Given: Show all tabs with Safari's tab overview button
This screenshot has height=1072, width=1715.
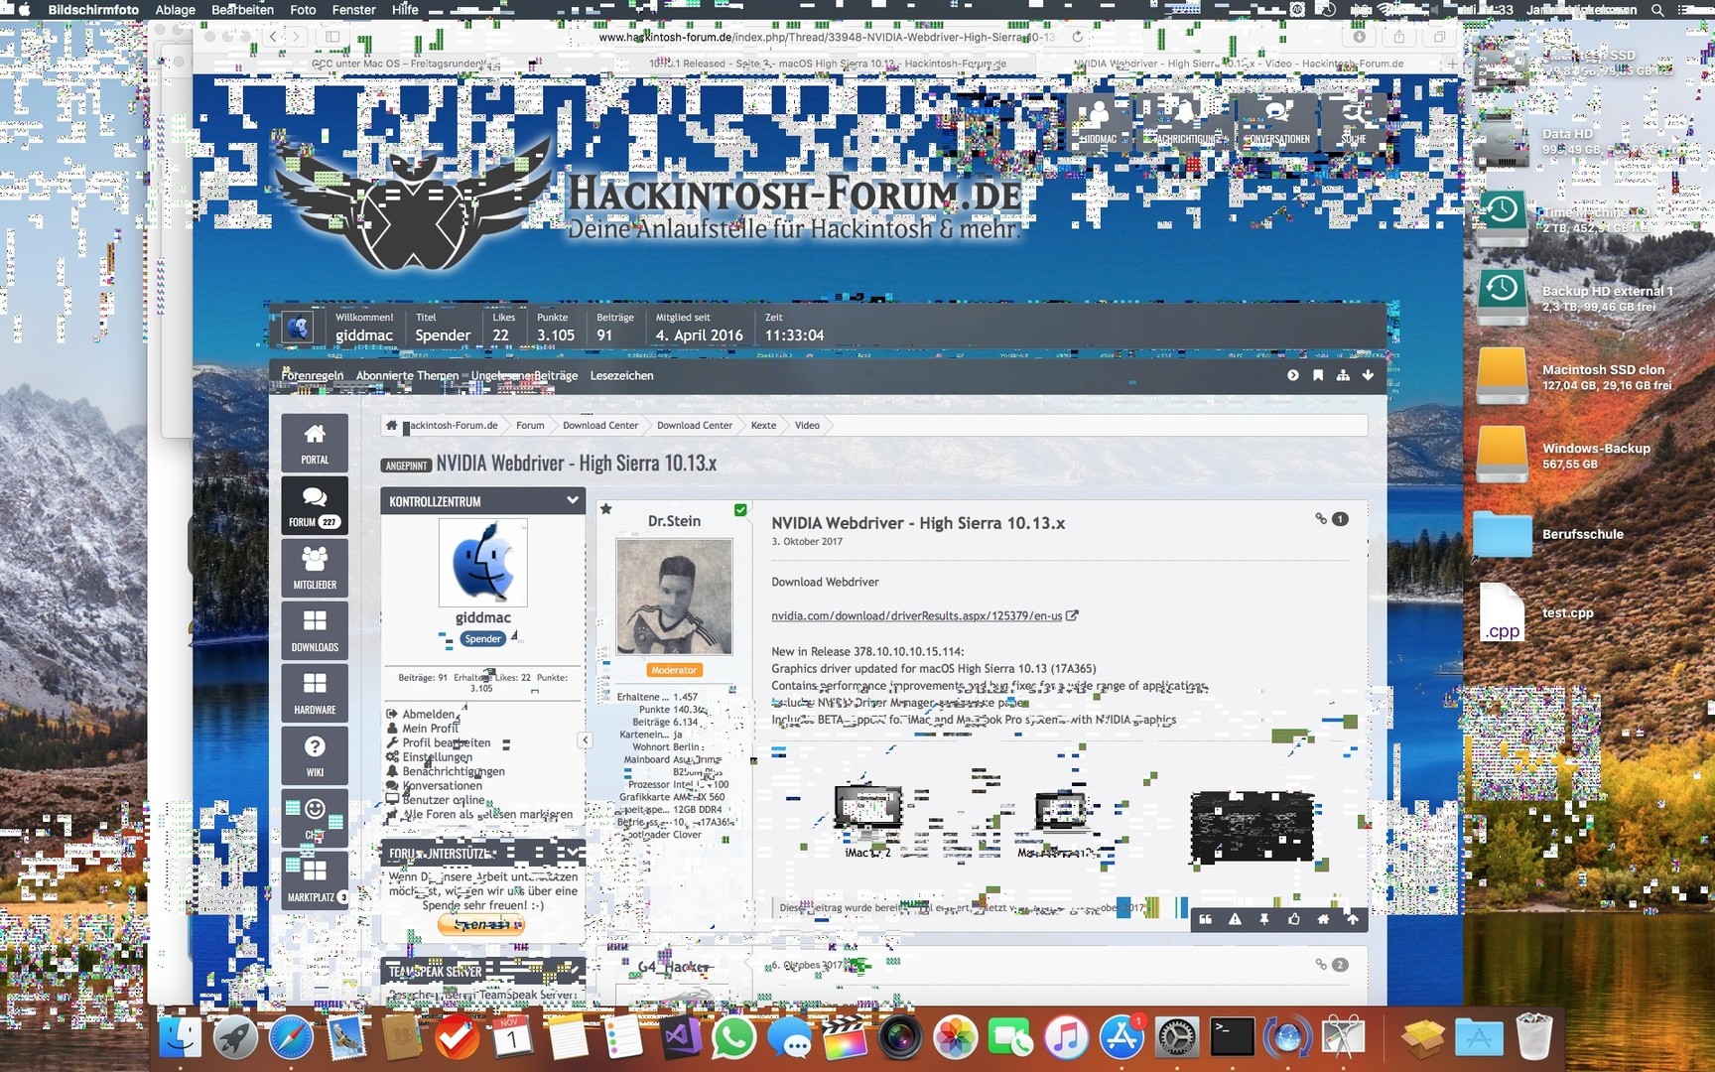Looking at the screenshot, I should click(1439, 37).
